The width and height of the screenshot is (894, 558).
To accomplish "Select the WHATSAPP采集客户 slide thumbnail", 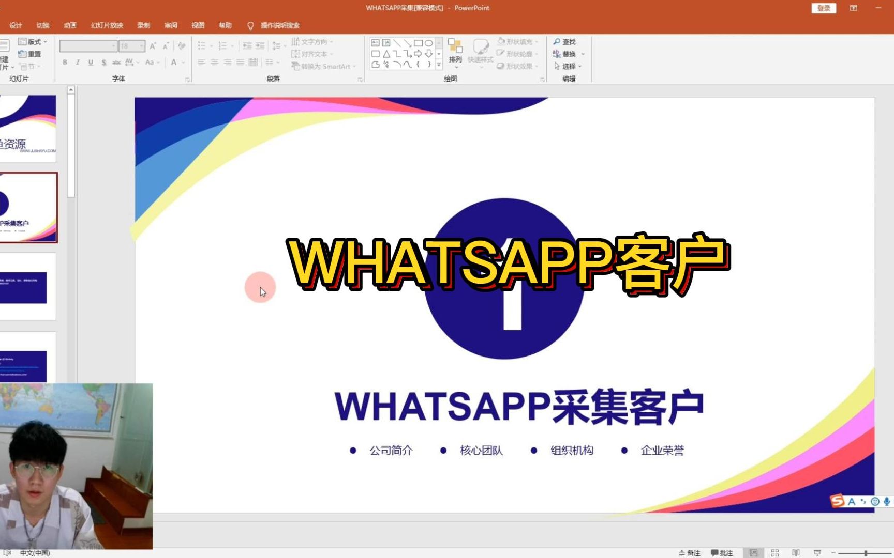I will (28, 208).
